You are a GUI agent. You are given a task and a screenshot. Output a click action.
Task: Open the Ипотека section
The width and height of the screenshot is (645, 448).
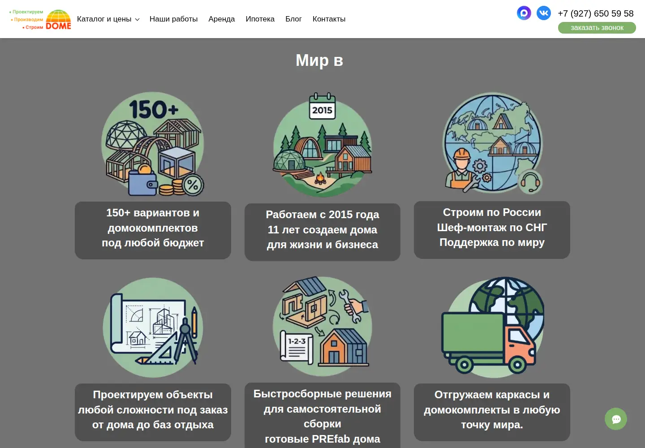click(x=260, y=19)
